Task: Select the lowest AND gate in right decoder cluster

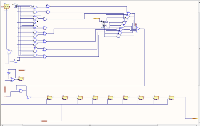Action: click(118, 36)
